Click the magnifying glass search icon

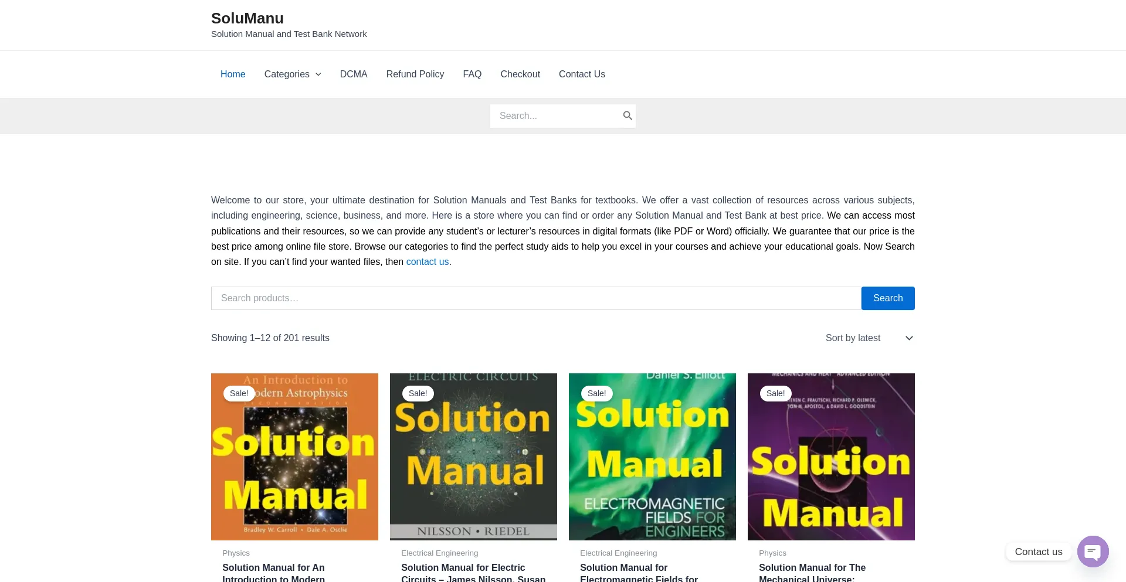(x=627, y=116)
